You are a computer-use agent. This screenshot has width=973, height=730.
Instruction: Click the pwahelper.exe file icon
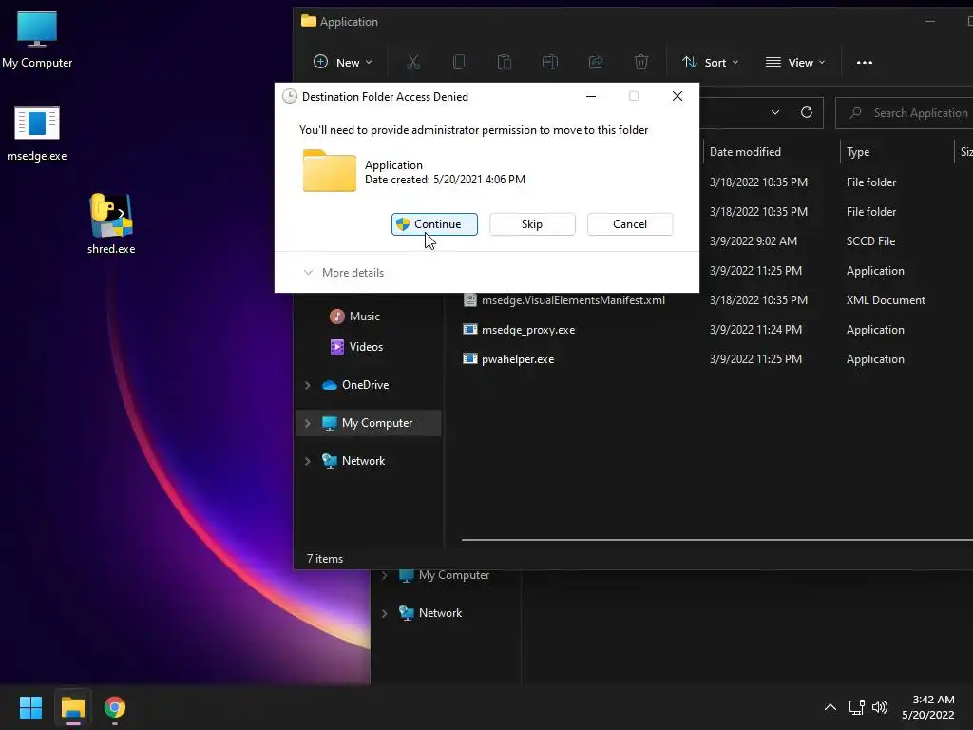coord(470,358)
